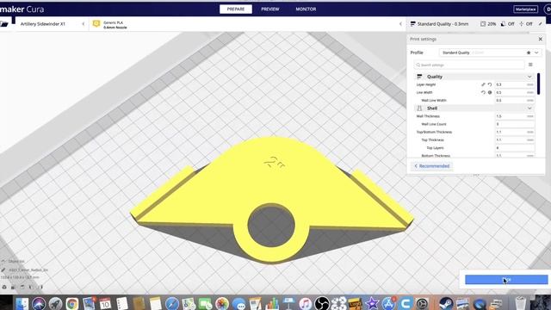This screenshot has width=551, height=310.
Task: Click the Search settings field
Action: 469,65
